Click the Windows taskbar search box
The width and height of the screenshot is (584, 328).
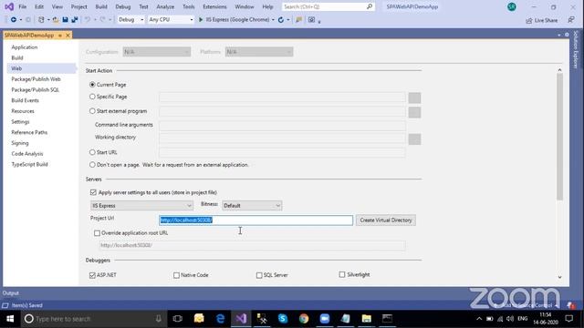tap(94, 319)
